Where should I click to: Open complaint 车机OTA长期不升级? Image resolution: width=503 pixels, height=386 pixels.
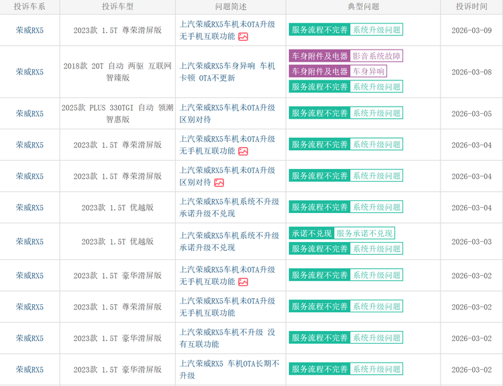tap(229, 369)
